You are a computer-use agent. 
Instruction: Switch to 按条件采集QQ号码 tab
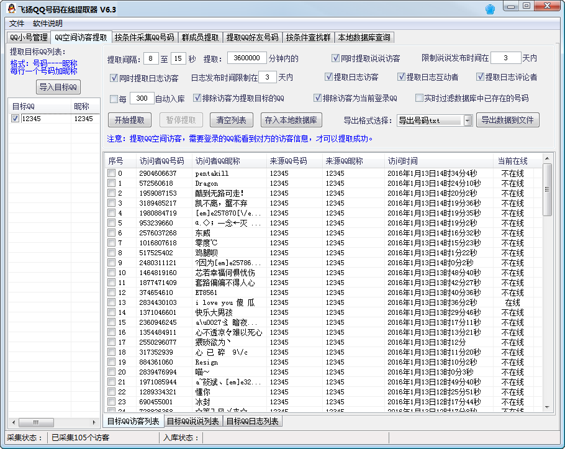(145, 37)
